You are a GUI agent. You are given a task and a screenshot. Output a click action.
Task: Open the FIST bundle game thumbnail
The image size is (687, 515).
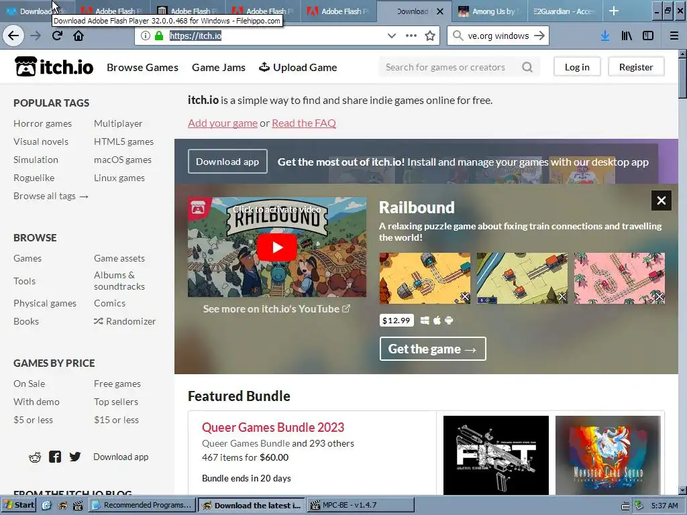point(496,455)
